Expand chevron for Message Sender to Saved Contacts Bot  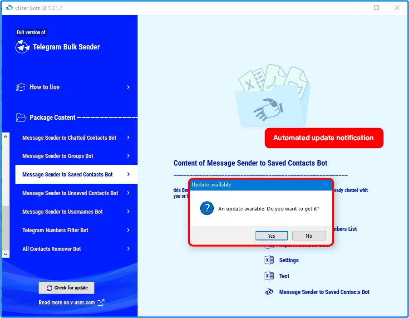click(128, 174)
